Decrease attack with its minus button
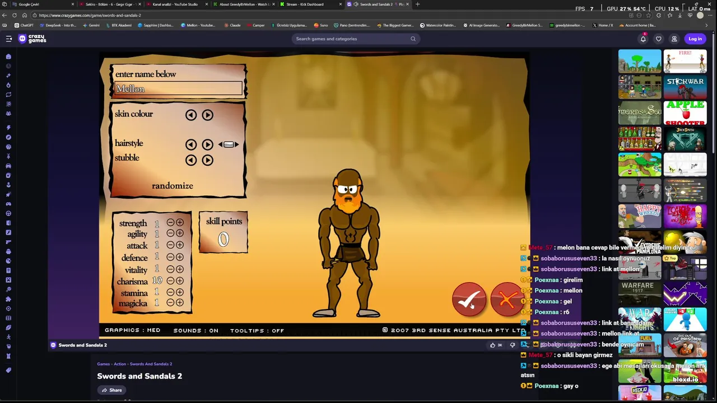 coord(170,245)
